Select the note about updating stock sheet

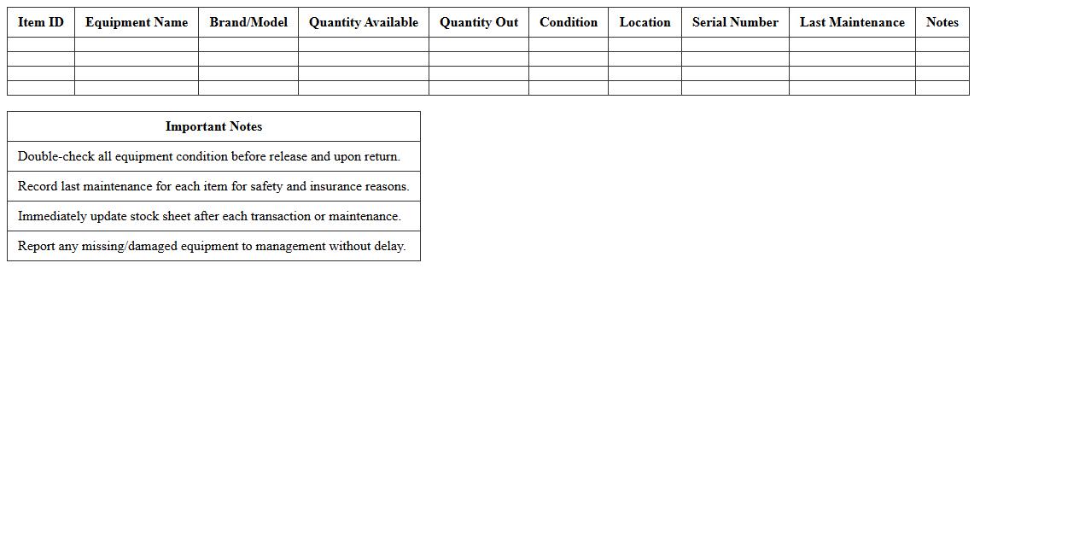tap(209, 216)
